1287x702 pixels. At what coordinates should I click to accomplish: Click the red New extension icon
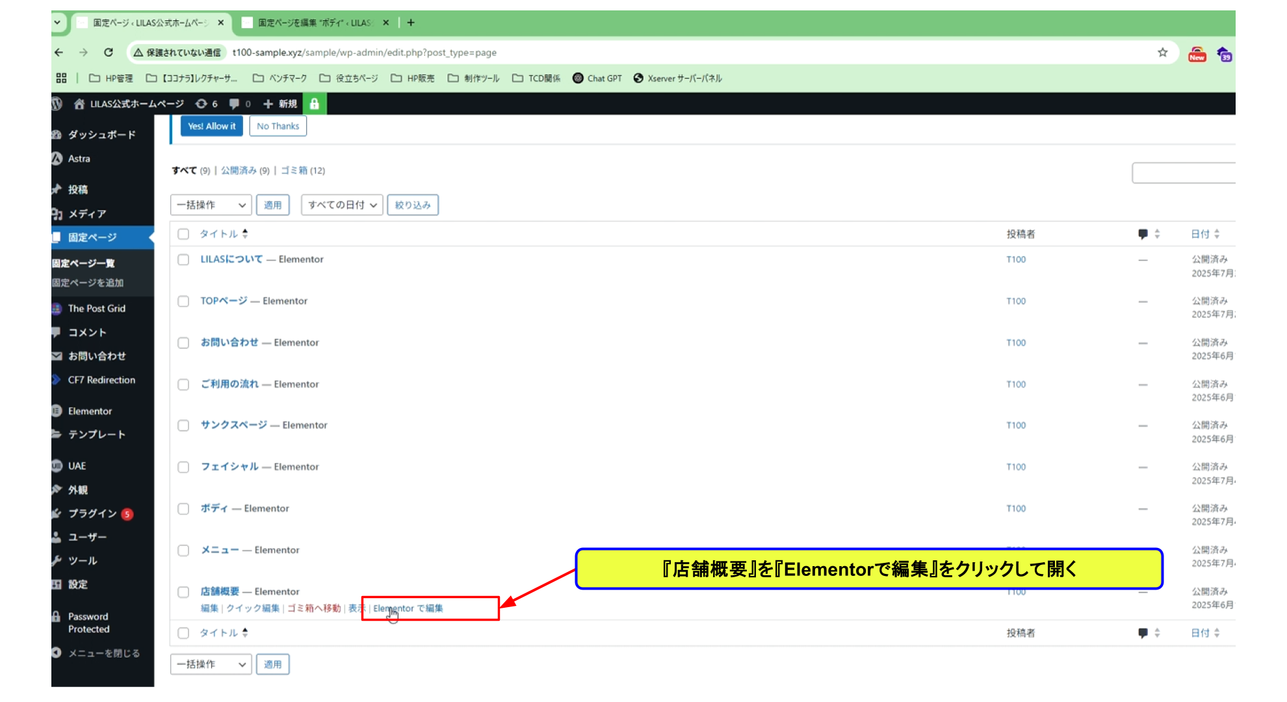click(x=1197, y=55)
